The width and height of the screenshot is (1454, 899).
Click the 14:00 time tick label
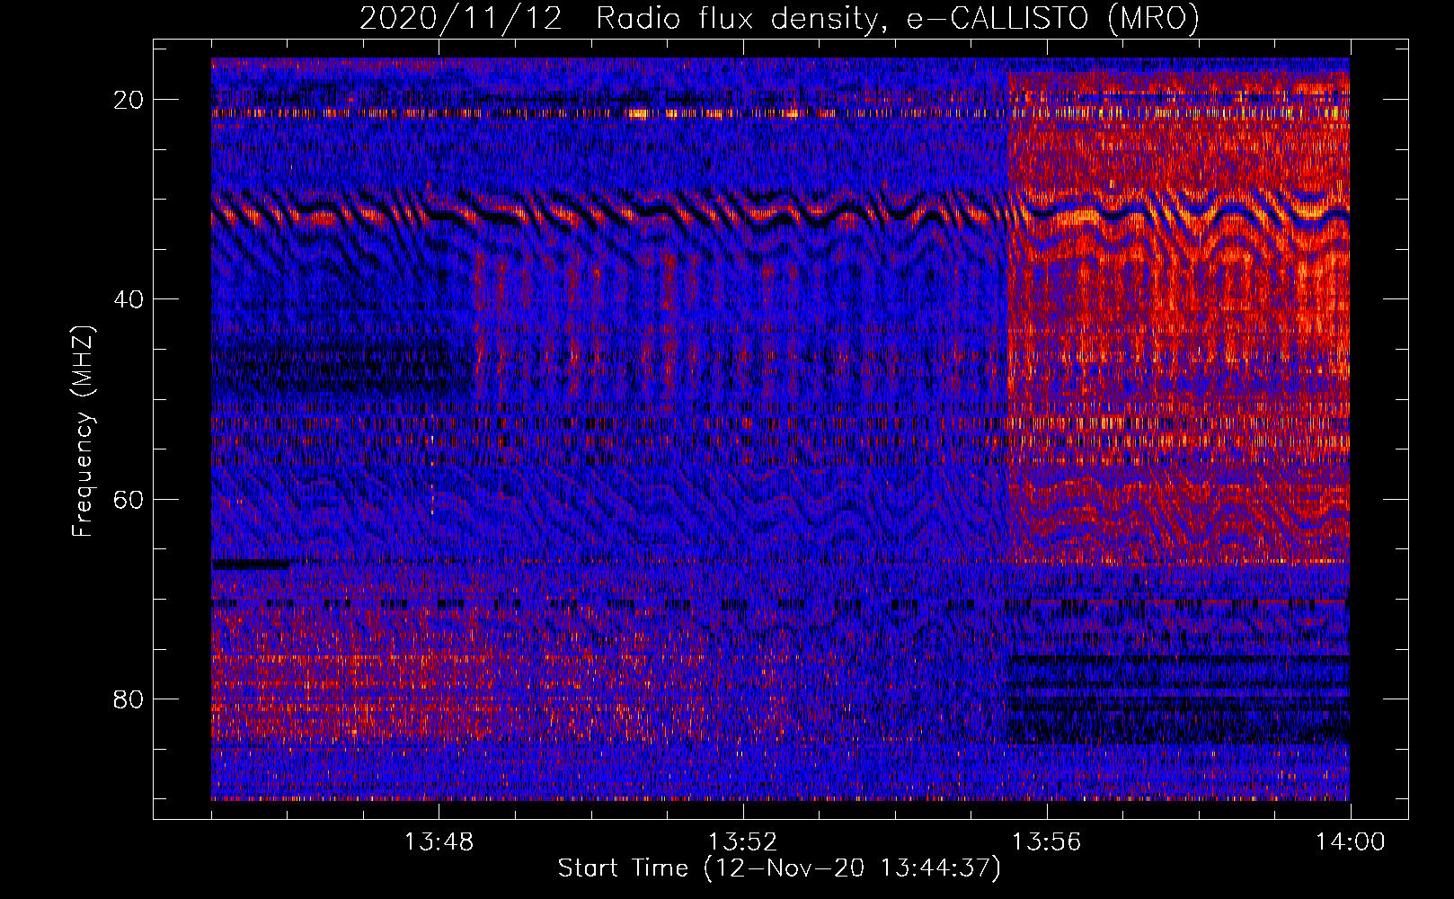[1350, 842]
